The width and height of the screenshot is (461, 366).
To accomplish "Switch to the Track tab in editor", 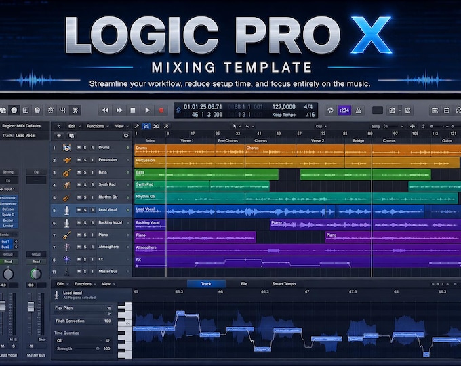I will (206, 284).
